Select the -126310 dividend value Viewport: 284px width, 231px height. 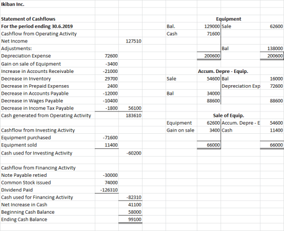pyautogui.click(x=109, y=190)
